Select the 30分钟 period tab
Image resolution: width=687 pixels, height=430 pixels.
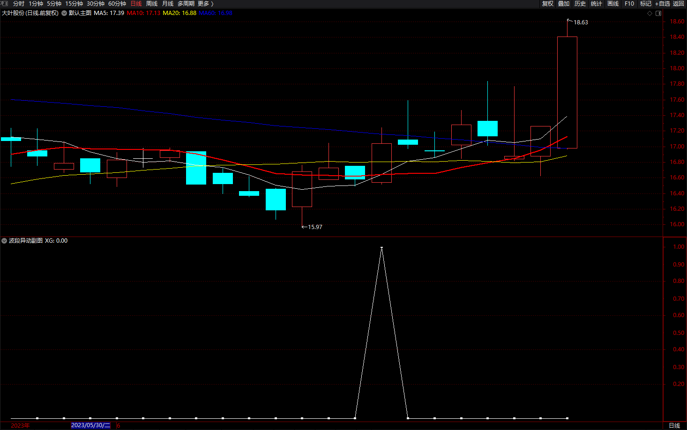[x=96, y=4]
